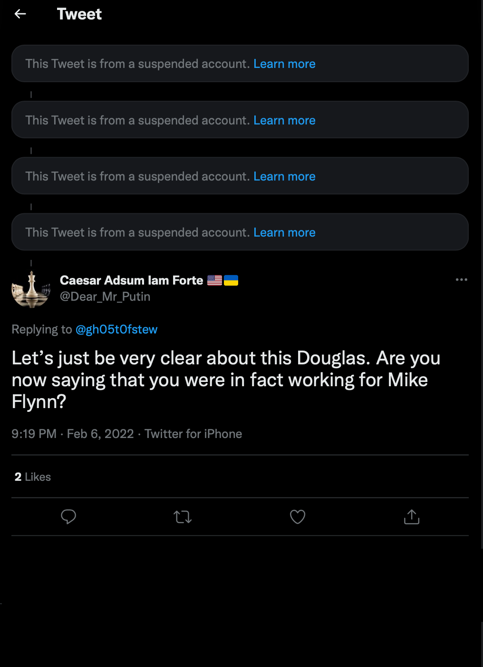Click the reply speech bubble icon

68,516
